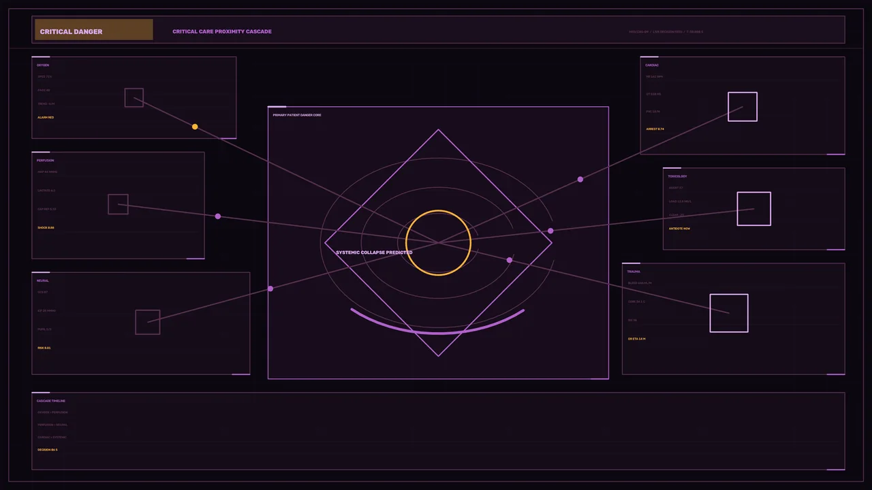This screenshot has width=872, height=490.
Task: Select the purple node on Cardiac link line
Action: pos(580,180)
